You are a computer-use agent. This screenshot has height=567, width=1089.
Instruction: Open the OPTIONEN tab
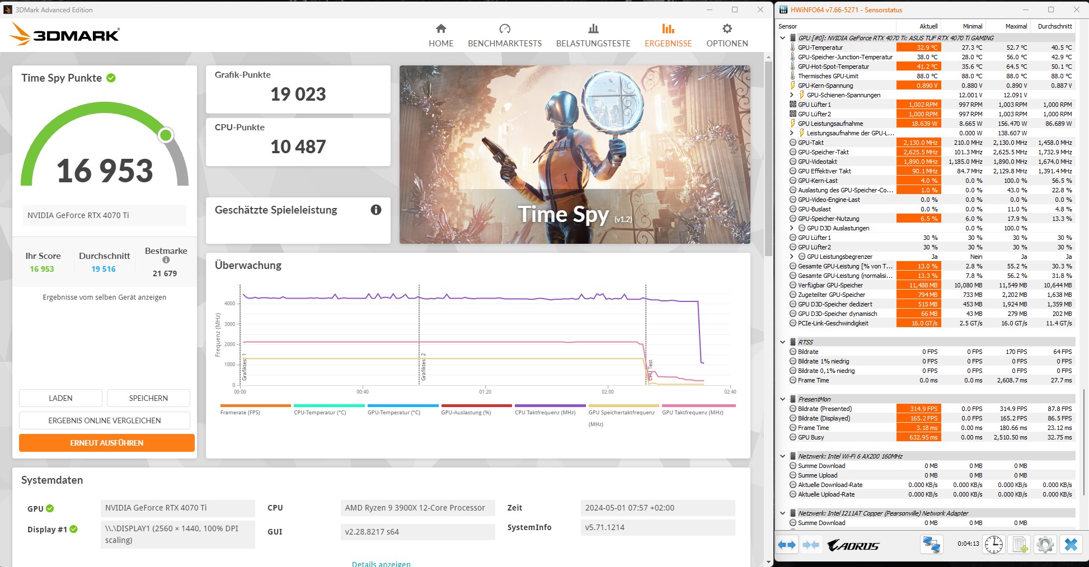[727, 36]
